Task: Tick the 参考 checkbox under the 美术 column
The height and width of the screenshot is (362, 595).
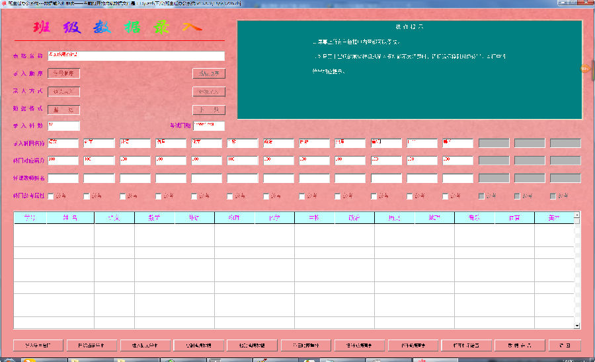Action: point(445,196)
